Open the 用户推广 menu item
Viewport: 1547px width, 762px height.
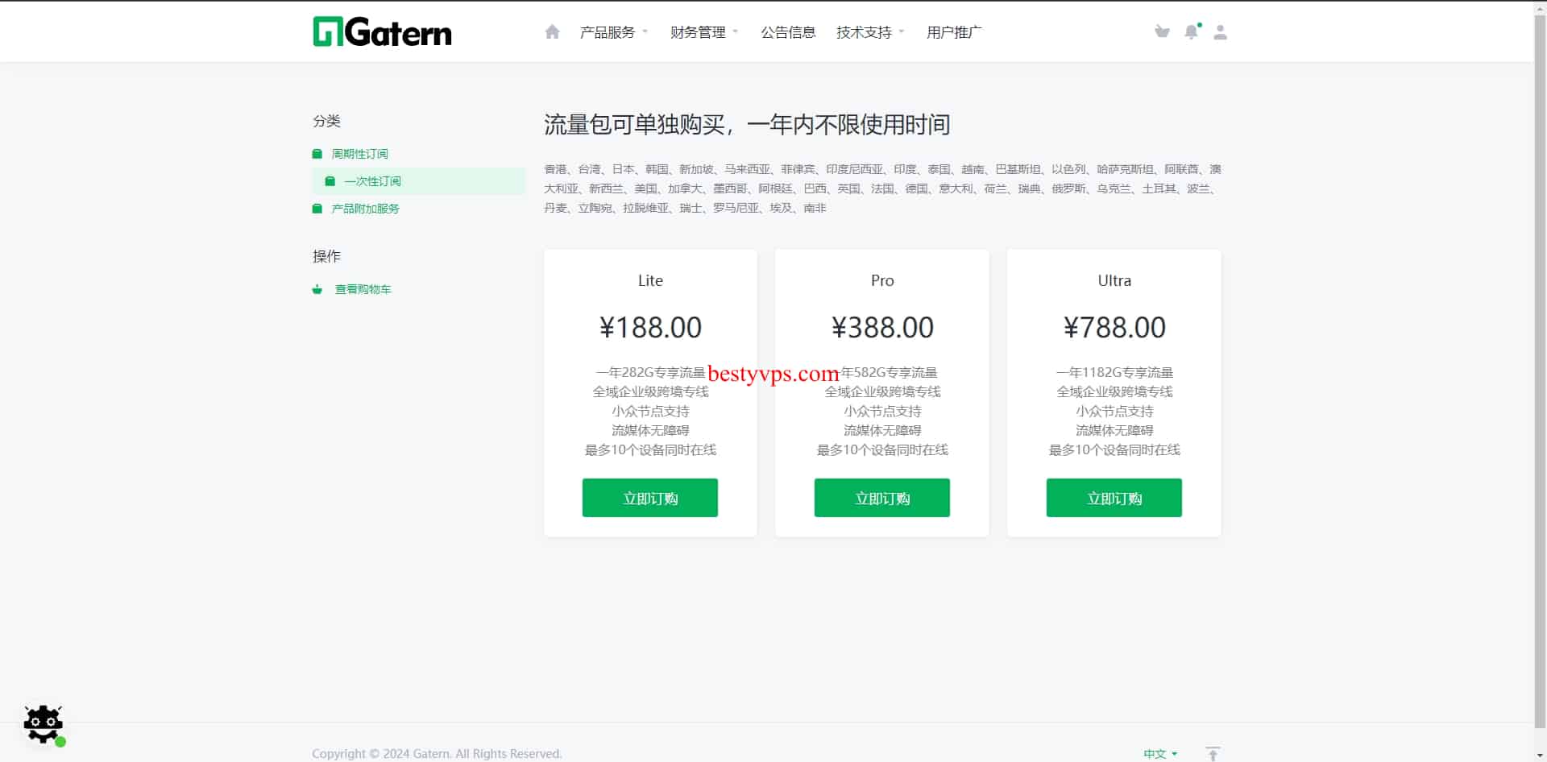tap(953, 32)
